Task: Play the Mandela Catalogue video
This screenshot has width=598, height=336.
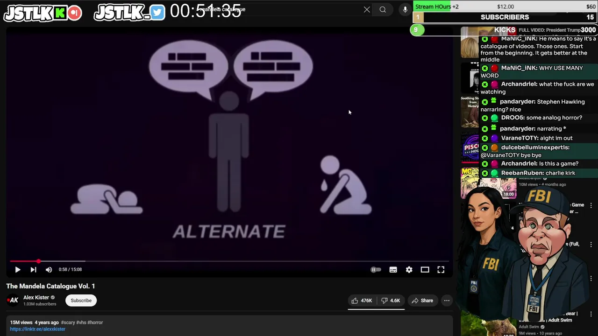Action: coord(17,270)
